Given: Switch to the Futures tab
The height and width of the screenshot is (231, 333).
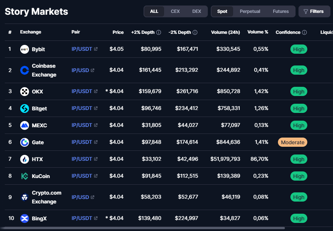Looking at the screenshot, I should pyautogui.click(x=281, y=11).
